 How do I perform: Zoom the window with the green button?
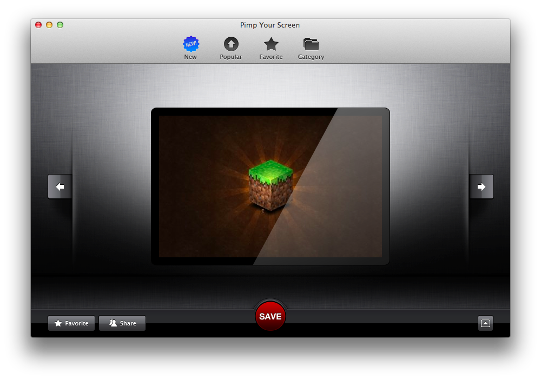pos(60,25)
